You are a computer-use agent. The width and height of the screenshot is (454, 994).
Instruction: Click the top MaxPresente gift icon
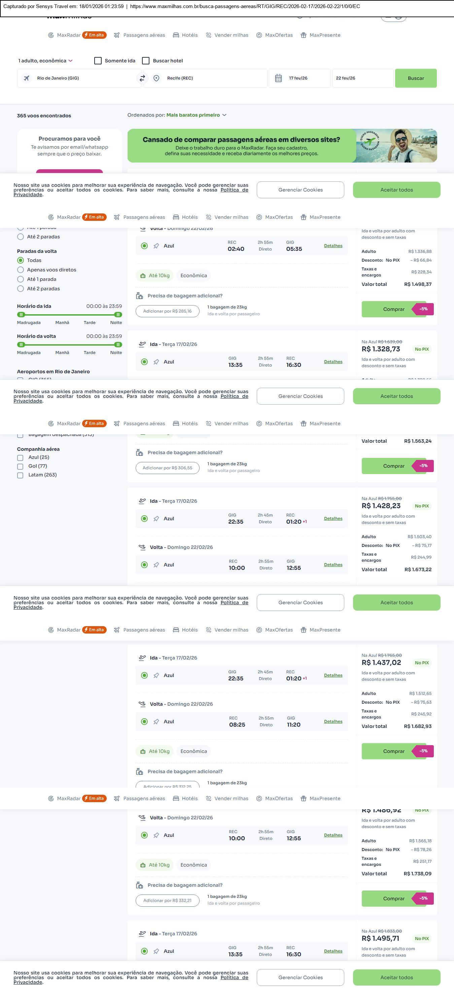click(x=304, y=35)
